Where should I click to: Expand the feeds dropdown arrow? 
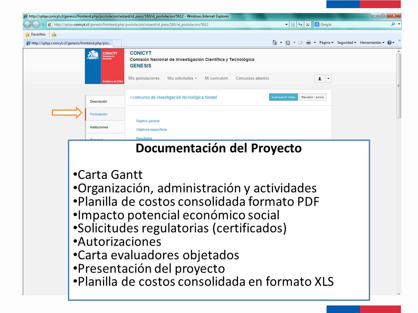(294, 43)
